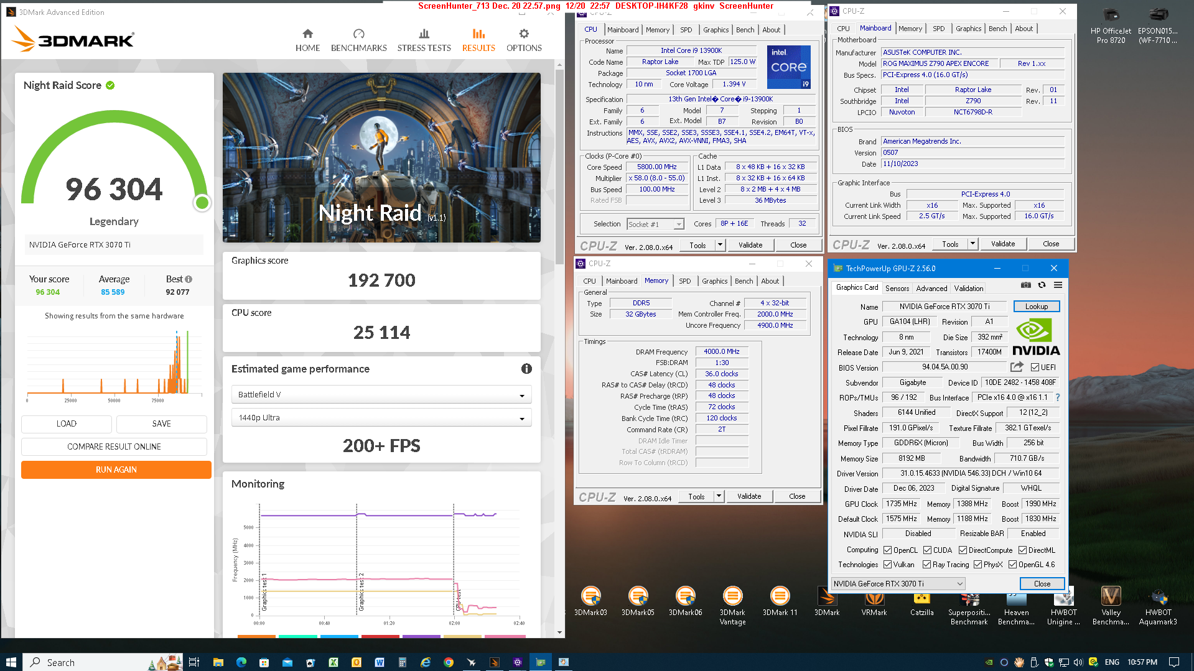Click the LOAD button in 3DMark
1194x671 pixels.
(x=67, y=423)
